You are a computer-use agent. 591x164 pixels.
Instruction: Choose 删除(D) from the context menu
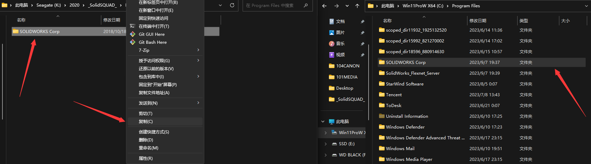(x=165, y=140)
